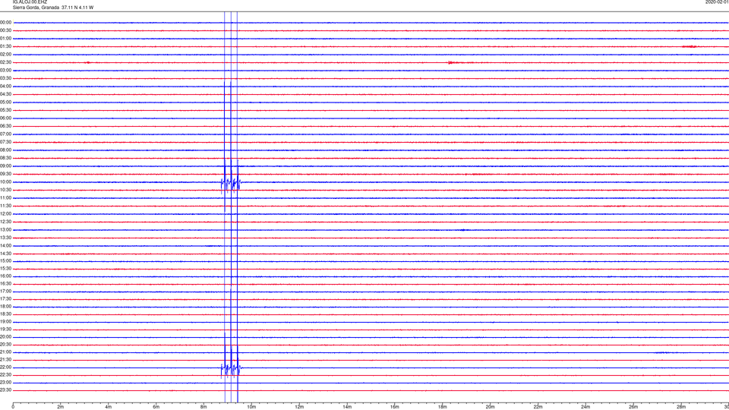729x410 pixels.
Task: Click the station code IG.ALOJ.00.EHZ title
Action: [x=30, y=2]
